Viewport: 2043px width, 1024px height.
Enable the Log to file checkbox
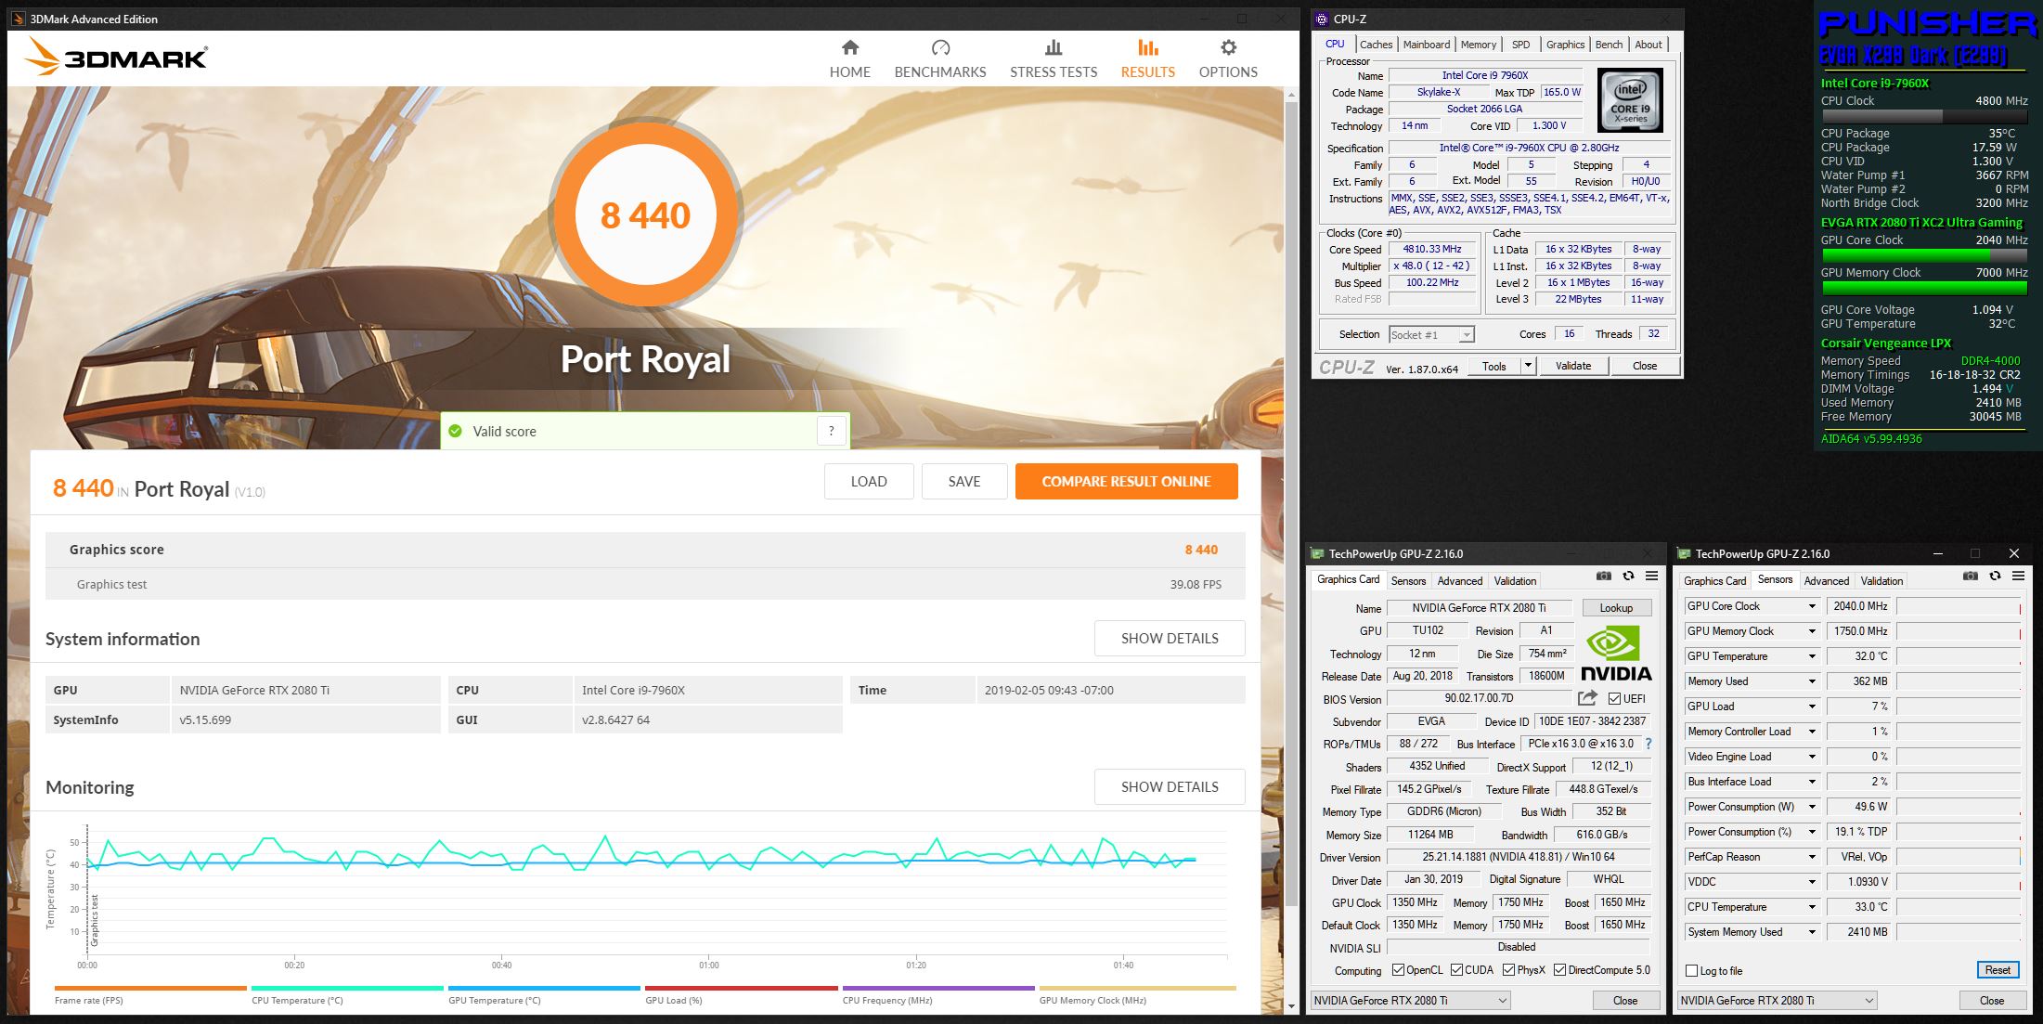coord(1691,970)
